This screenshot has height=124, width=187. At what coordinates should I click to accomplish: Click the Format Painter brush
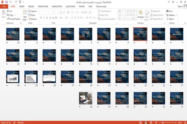click(x=8, y=19)
